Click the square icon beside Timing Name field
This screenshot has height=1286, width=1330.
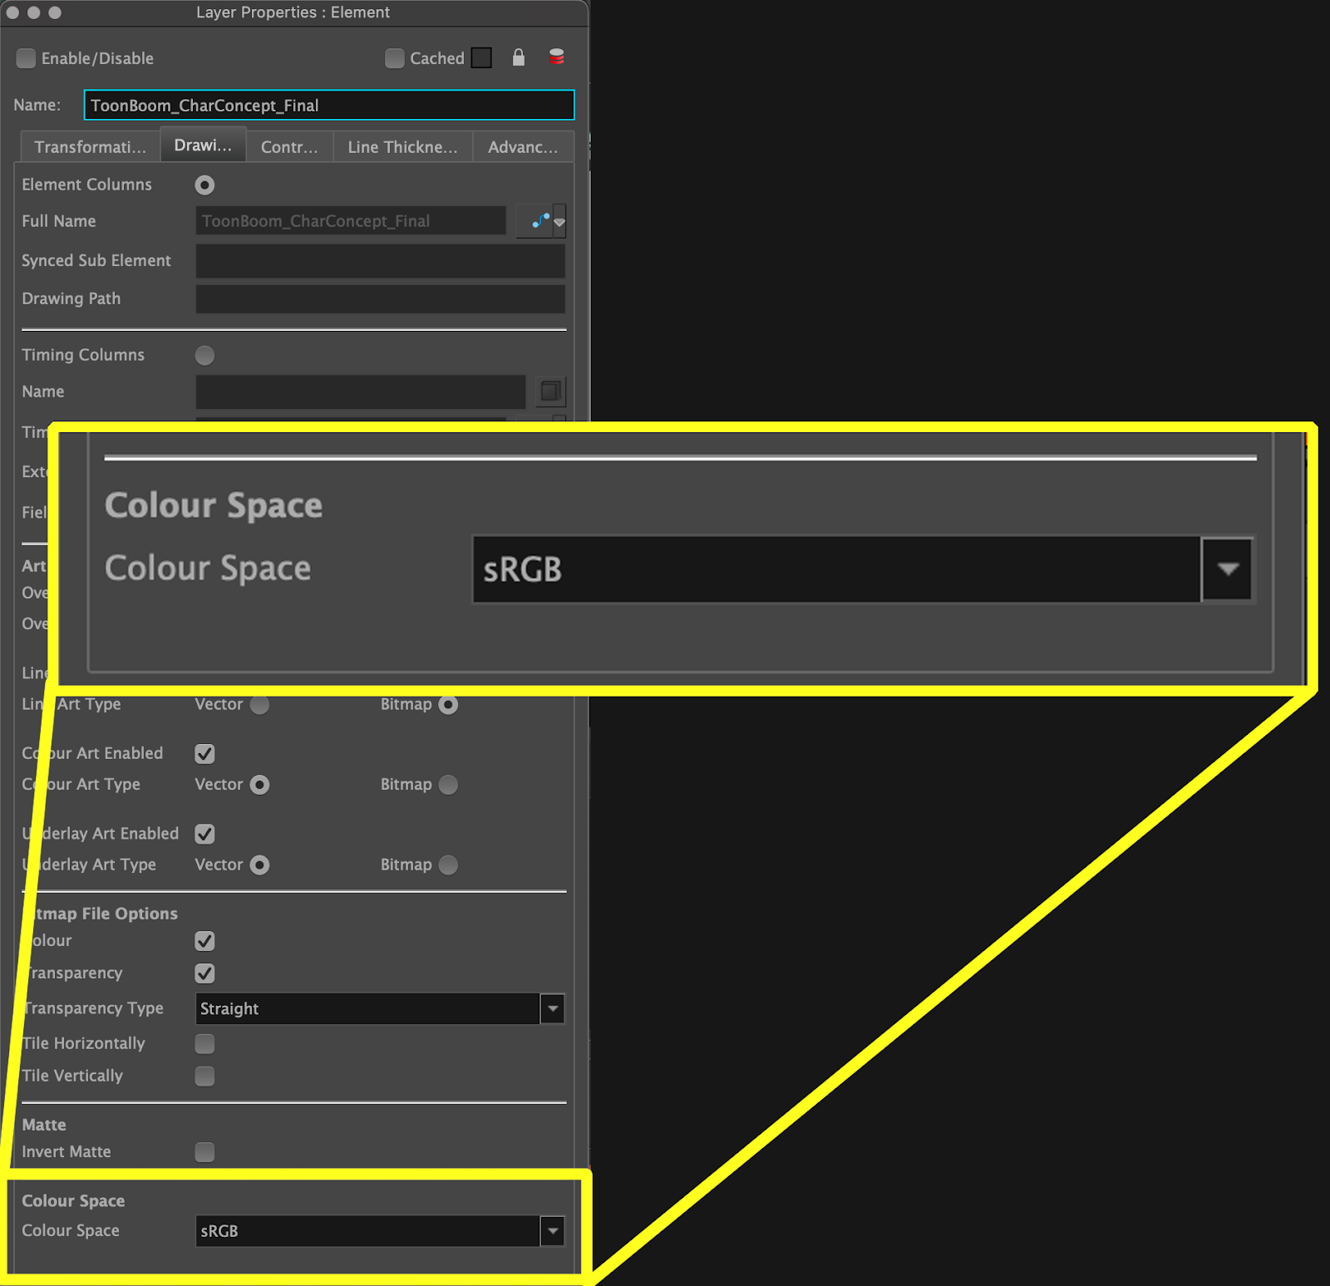550,392
